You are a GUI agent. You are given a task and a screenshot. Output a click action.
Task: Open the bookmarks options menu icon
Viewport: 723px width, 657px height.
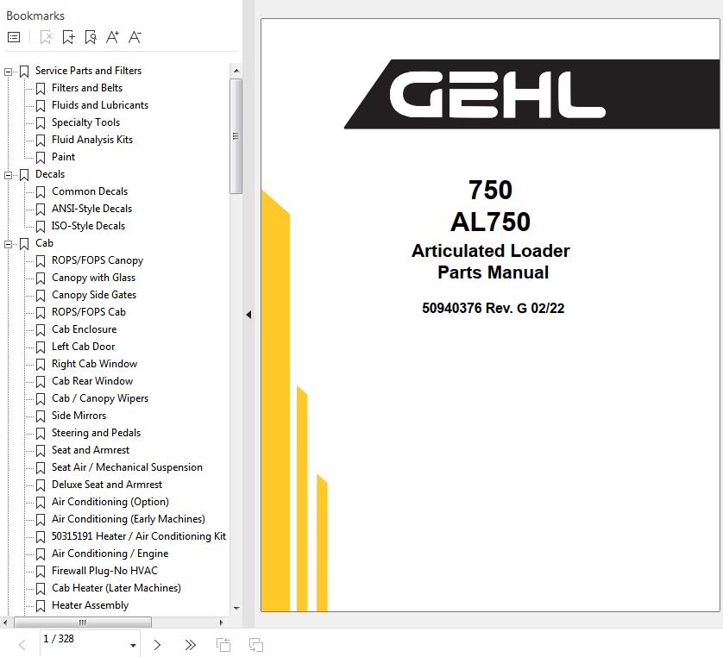pyautogui.click(x=14, y=37)
